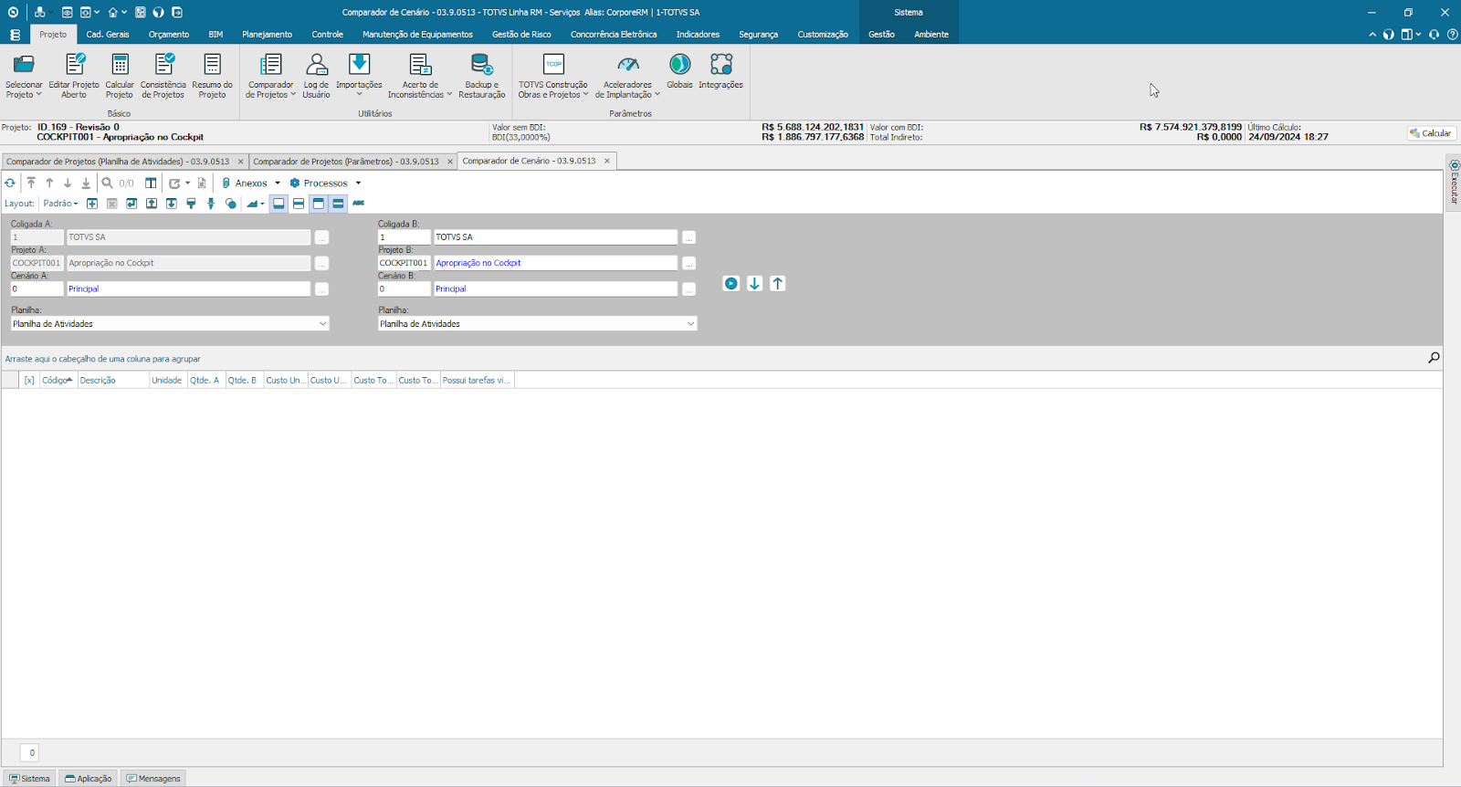Open the Executar side panel
This screenshot has width=1461, height=787.
pyautogui.click(x=1454, y=185)
